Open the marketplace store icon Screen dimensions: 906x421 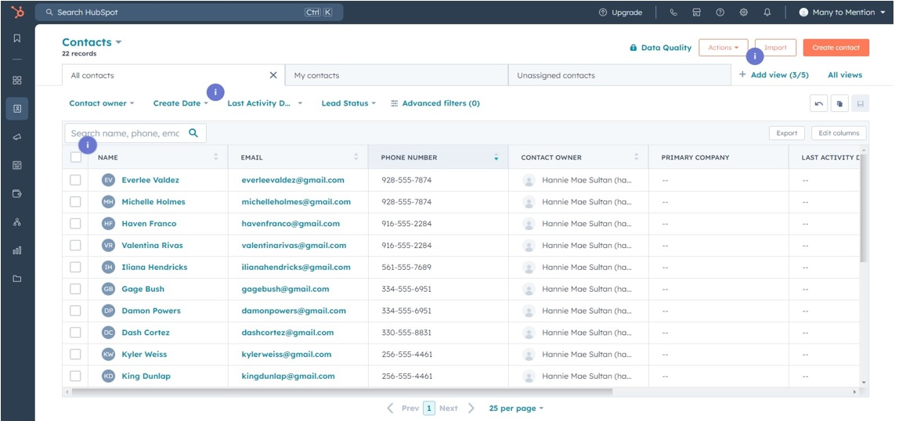point(697,12)
